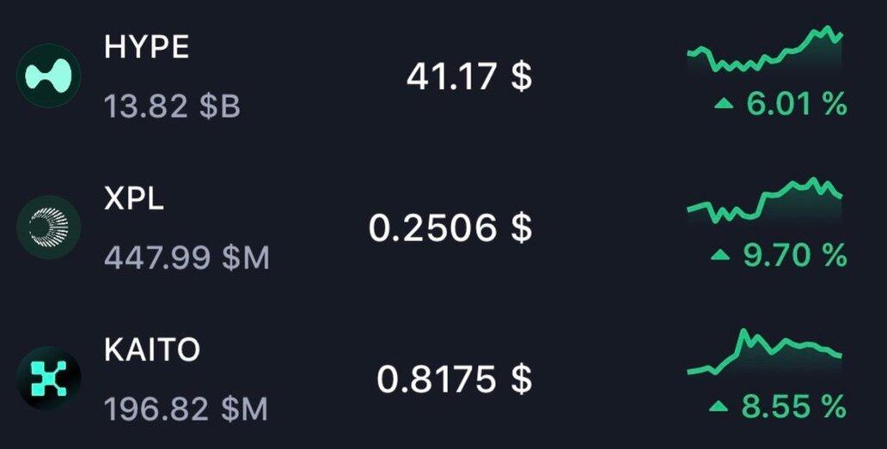This screenshot has width=887, height=449.
Task: Click the XPL coin logo icon
Action: coord(49,228)
